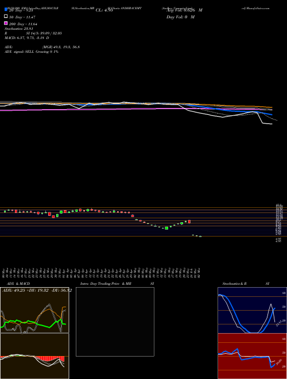287x379 pixels.
Task: Click the ADX (MGR) 49.3, 19.3, 56.8 values
Action: point(61,47)
